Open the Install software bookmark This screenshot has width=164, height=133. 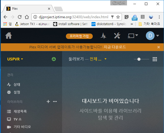click(71, 24)
